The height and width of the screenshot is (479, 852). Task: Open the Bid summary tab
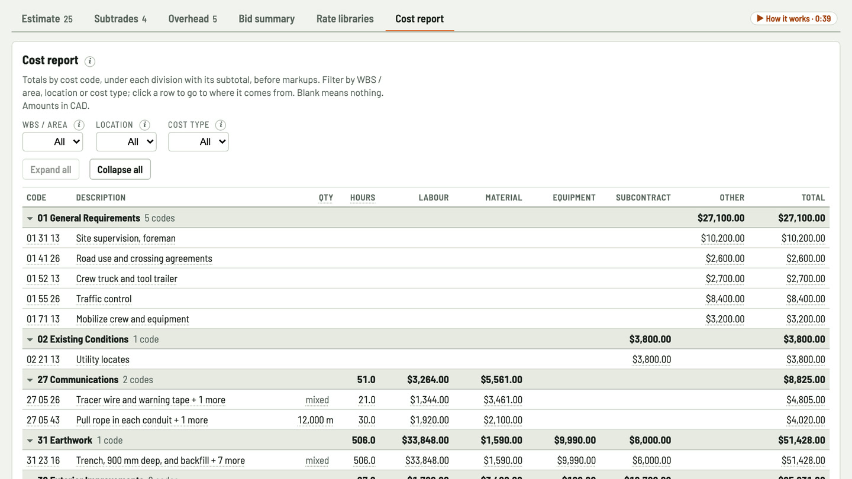click(267, 18)
